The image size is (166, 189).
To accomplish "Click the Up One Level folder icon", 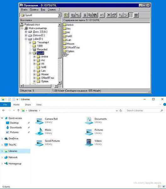I will click(x=66, y=15).
